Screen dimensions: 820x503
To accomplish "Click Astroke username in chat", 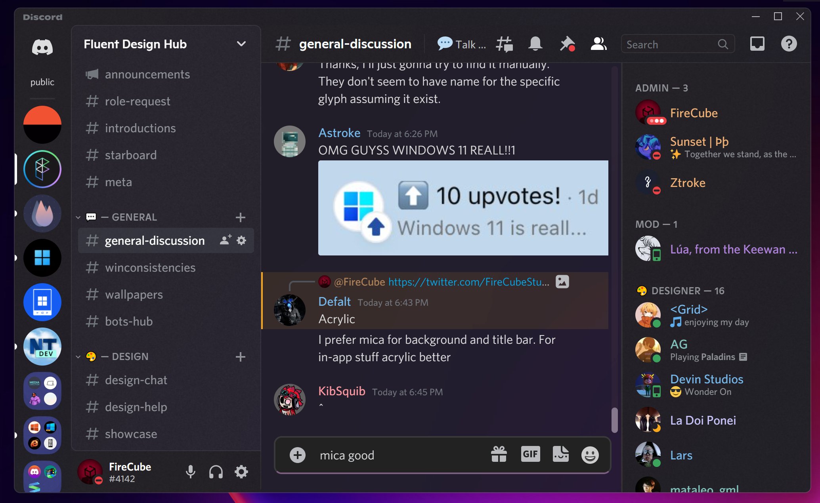I will click(x=339, y=133).
